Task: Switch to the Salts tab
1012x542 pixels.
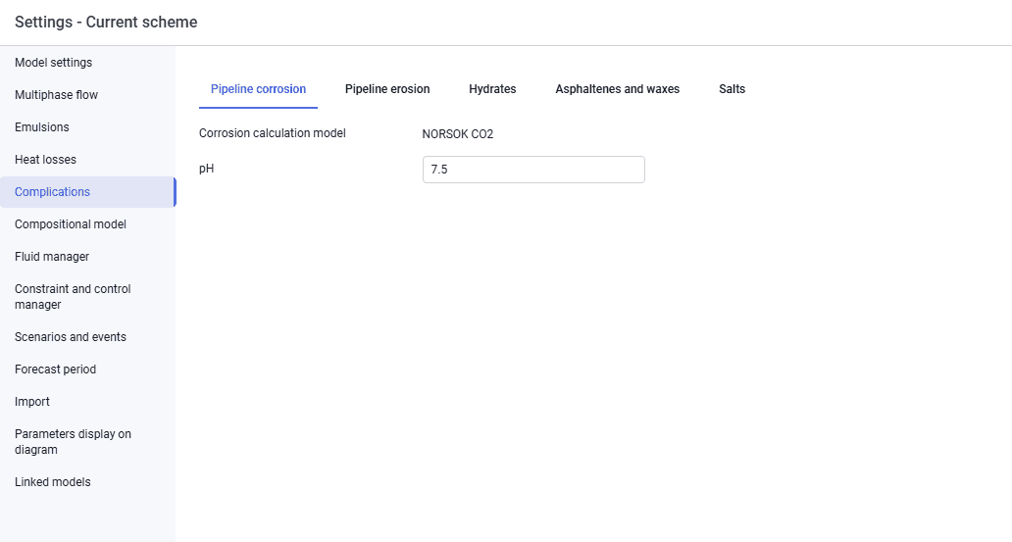Action: 732,89
